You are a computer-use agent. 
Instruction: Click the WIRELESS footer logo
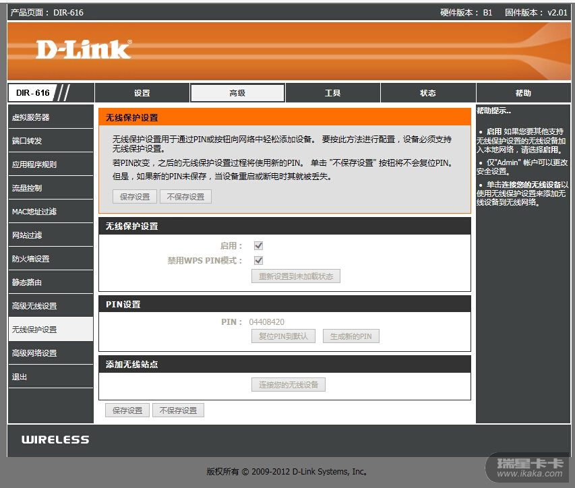pos(55,439)
